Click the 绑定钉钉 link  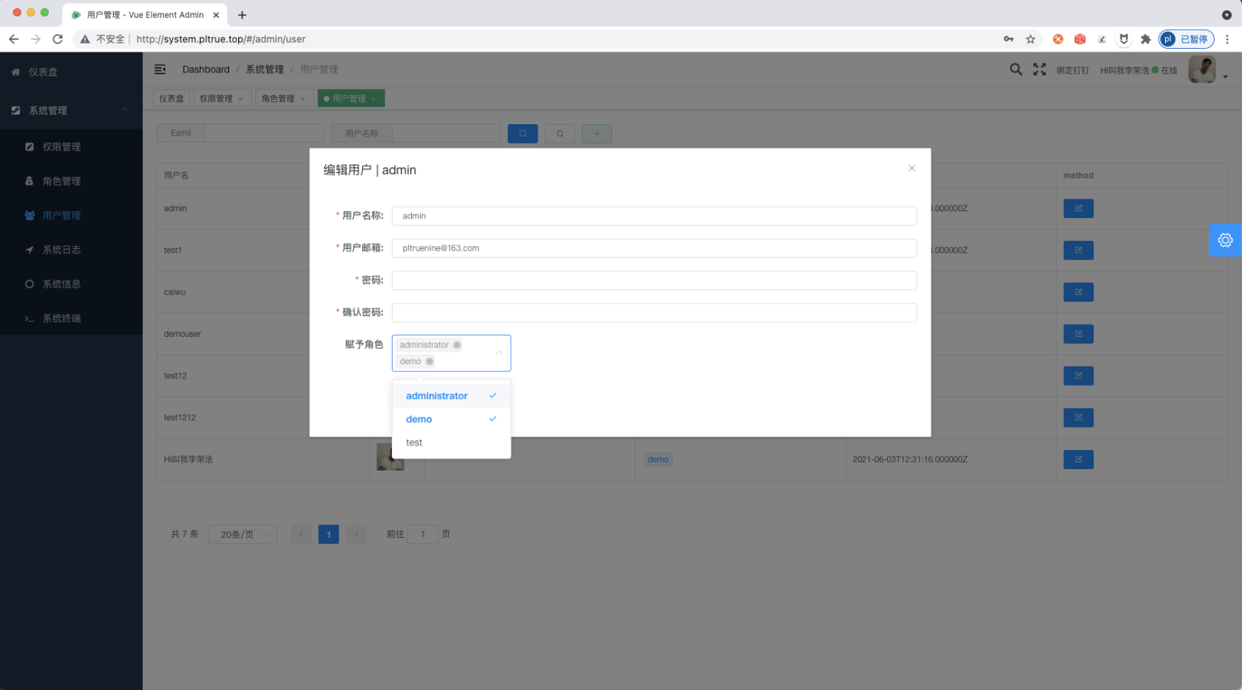[x=1073, y=69]
